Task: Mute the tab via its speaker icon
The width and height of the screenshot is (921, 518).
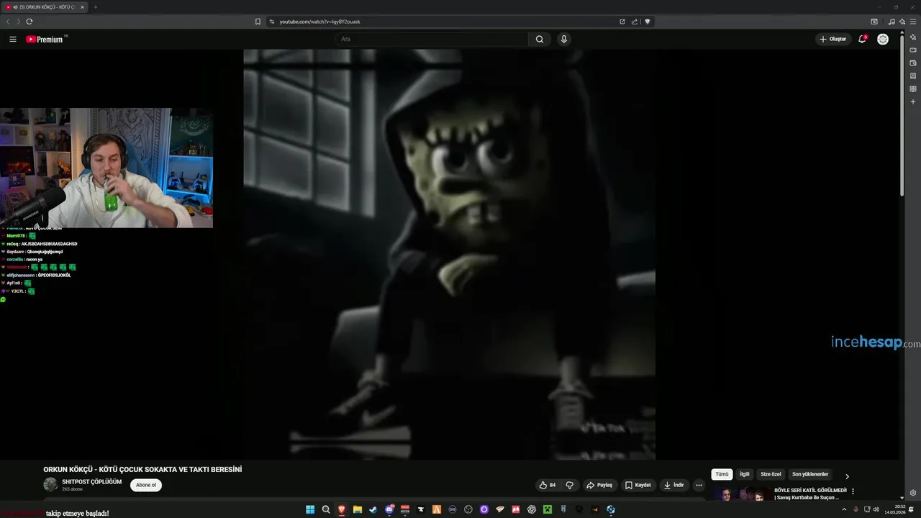Action: coord(15,7)
